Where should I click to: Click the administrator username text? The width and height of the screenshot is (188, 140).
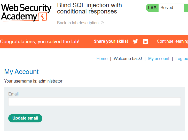point(50,81)
